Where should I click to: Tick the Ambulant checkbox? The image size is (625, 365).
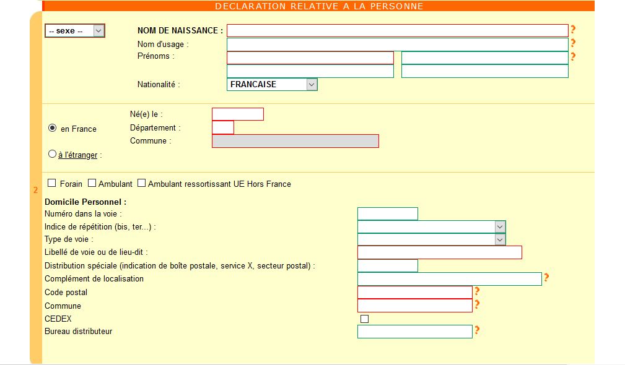click(92, 183)
